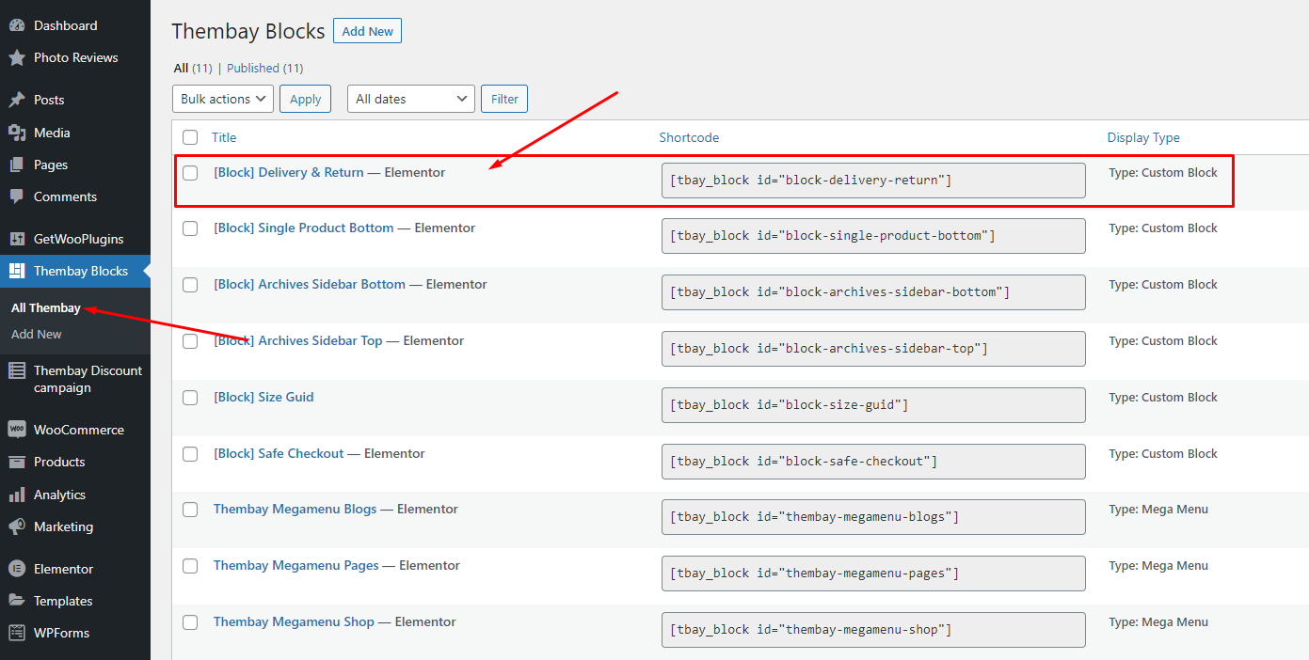Toggle the select-all checkbox beside Title
Screen dimensions: 1309x660
(x=190, y=137)
